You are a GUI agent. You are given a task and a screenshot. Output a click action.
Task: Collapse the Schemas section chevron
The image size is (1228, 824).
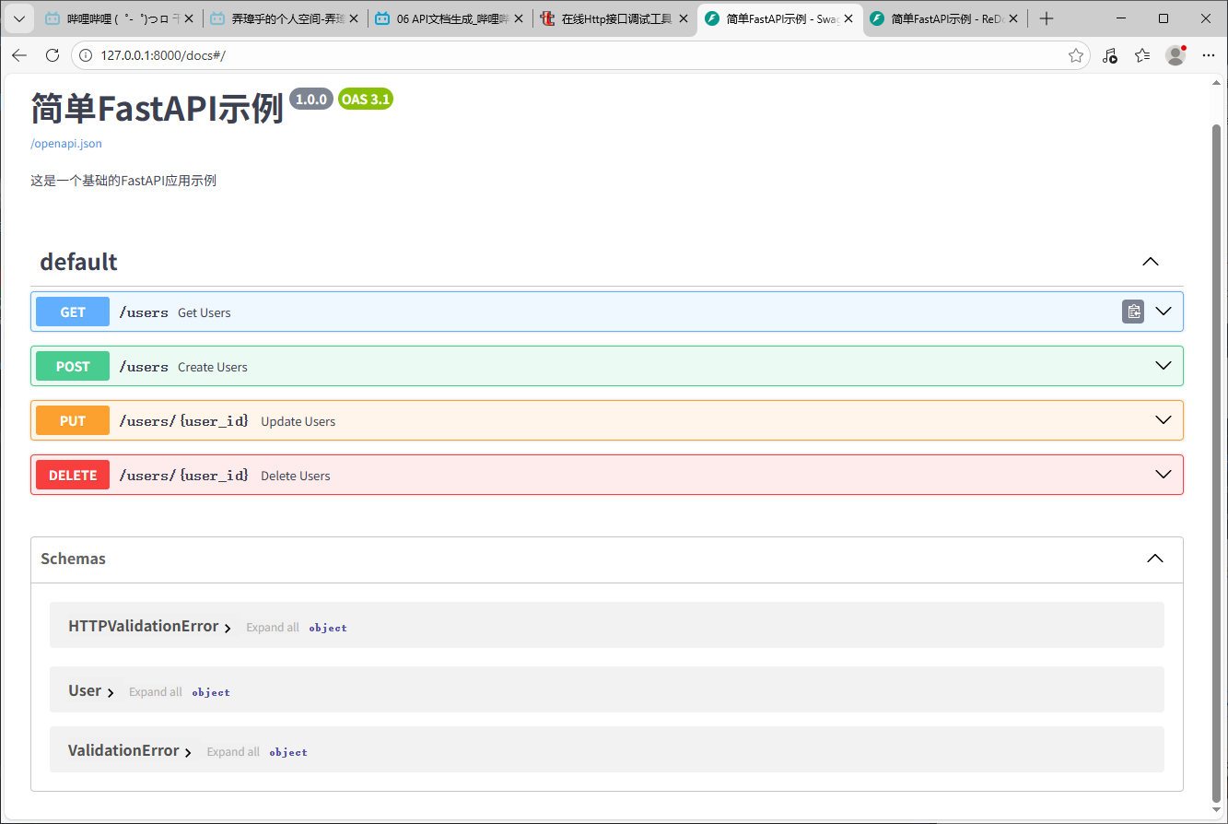tap(1155, 559)
